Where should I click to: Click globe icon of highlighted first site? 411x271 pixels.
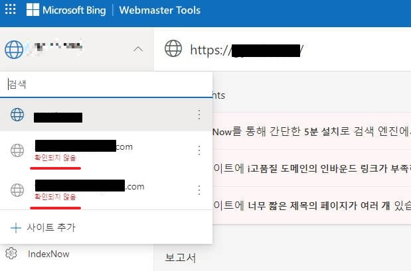click(x=17, y=115)
